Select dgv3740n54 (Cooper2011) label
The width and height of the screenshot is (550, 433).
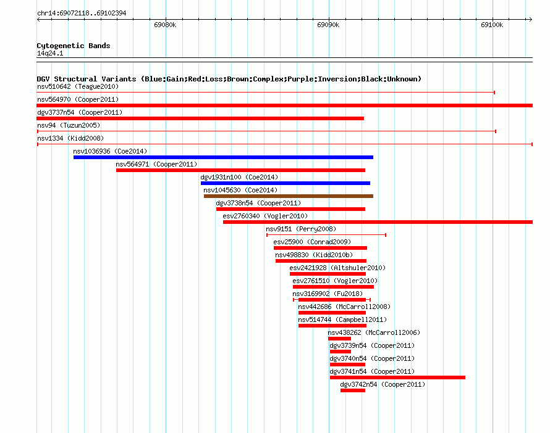point(372,358)
